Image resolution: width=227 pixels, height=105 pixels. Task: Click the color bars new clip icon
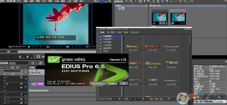coord(149,2)
